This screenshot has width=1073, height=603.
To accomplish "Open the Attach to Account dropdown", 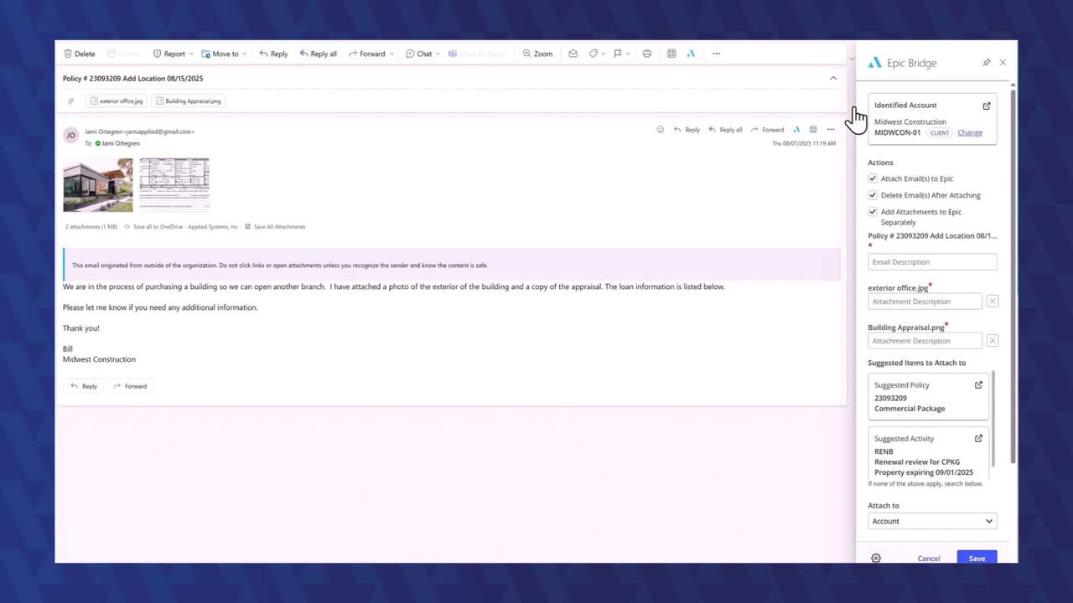I will click(x=932, y=521).
